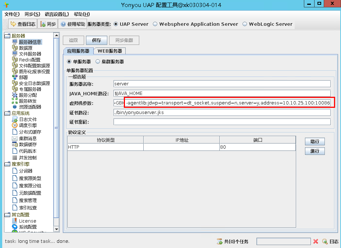The width and height of the screenshot is (341, 248).
Task: Select the UAP Server radio button
Action: tap(116, 24)
